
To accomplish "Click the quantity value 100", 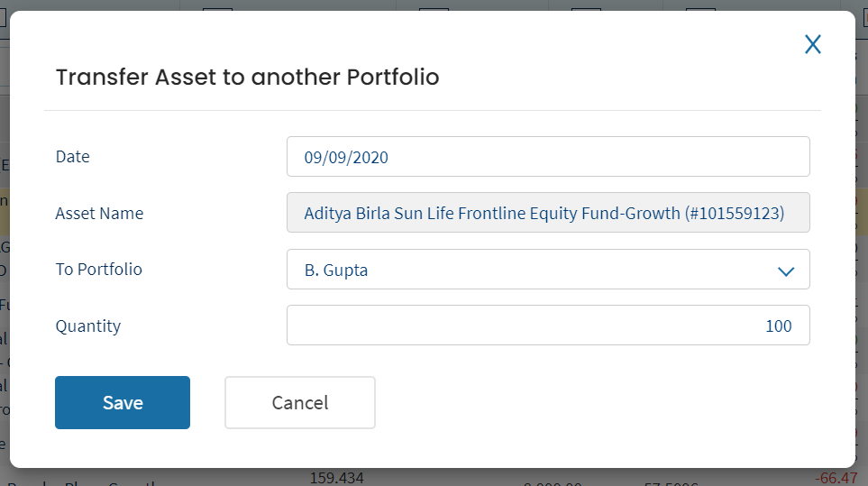I will point(778,326).
